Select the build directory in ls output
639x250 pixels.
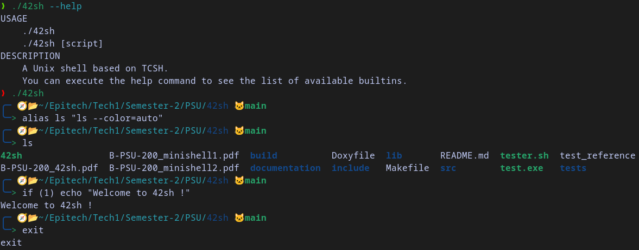point(264,156)
